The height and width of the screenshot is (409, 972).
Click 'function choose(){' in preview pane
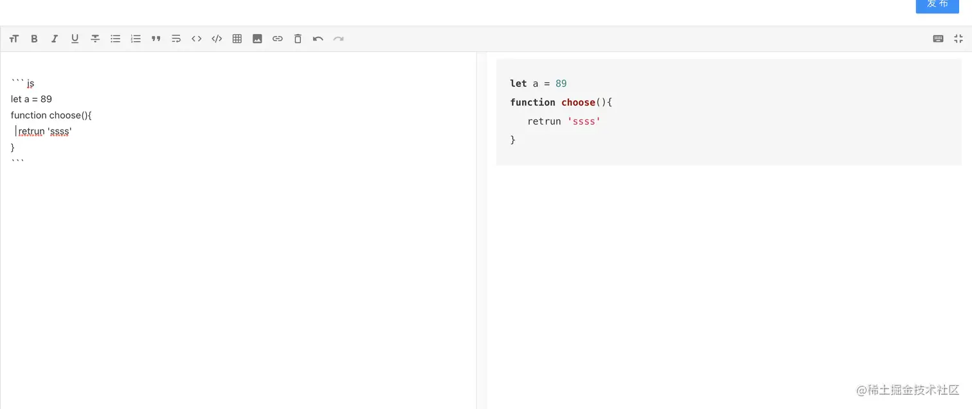561,102
